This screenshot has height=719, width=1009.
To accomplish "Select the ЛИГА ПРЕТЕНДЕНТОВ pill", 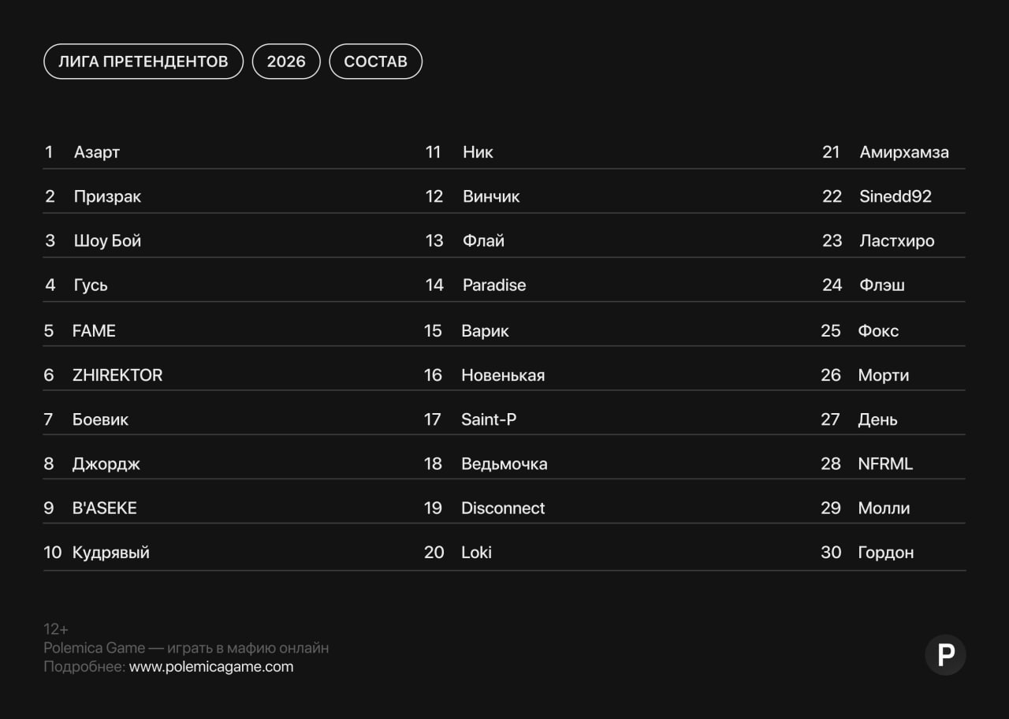I will click(143, 61).
